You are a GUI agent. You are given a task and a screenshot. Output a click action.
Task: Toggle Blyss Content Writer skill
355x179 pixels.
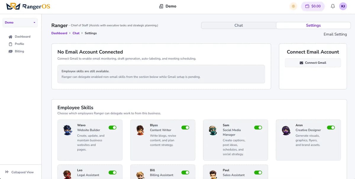(185, 128)
